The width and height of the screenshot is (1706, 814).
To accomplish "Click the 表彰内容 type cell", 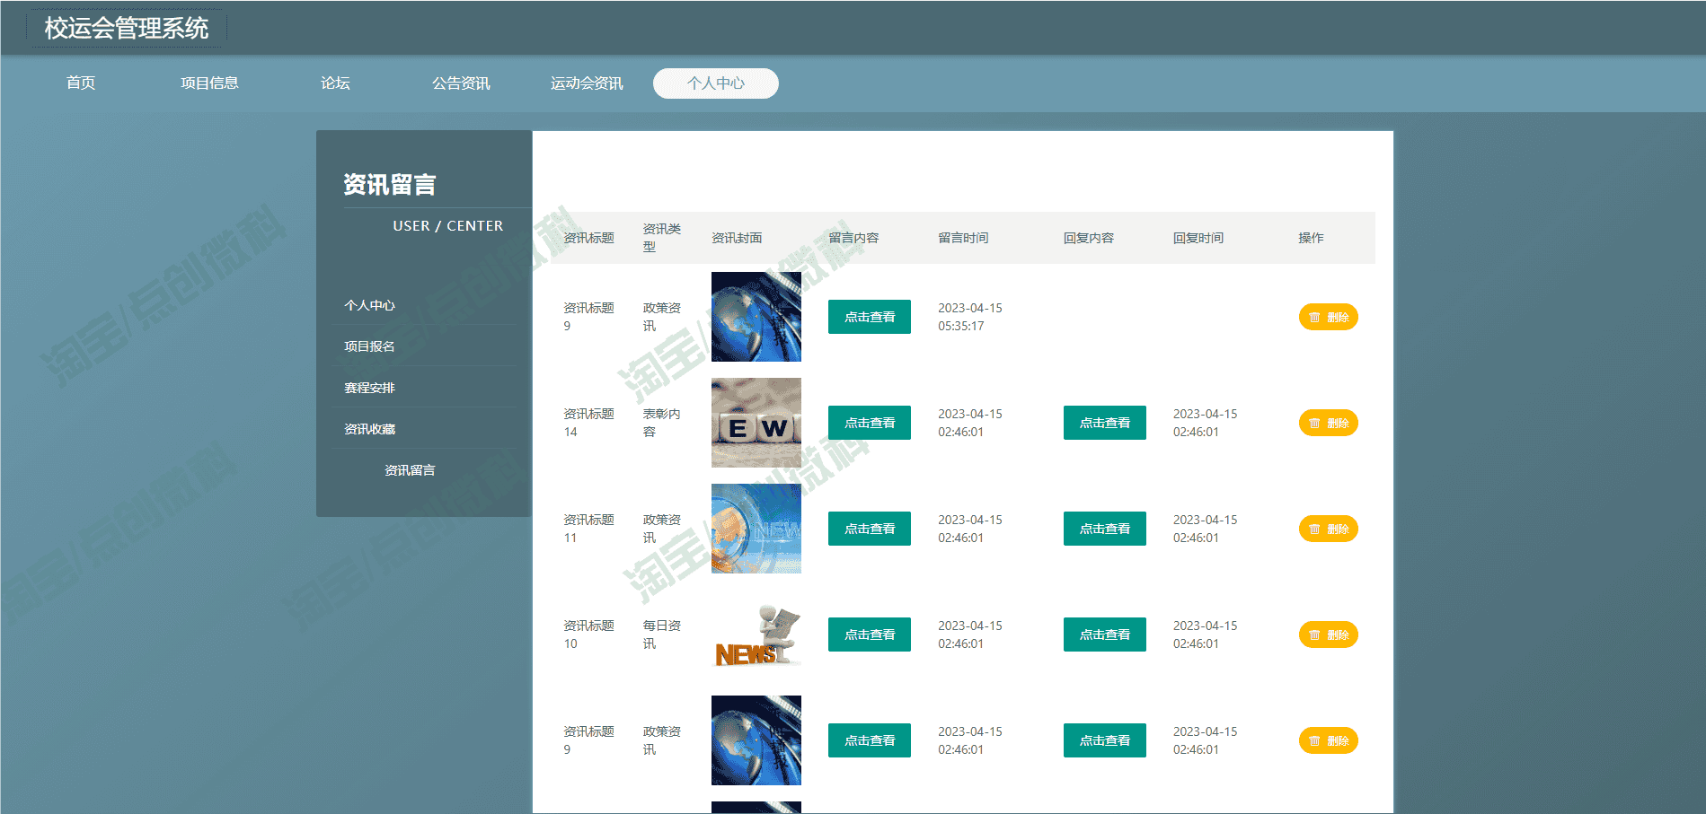I will click(x=662, y=423).
